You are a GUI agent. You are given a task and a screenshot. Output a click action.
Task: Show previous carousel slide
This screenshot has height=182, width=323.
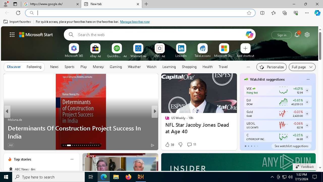pyautogui.click(x=7, y=111)
